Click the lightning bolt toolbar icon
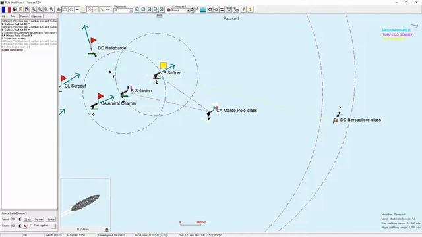 pyautogui.click(x=243, y=9)
